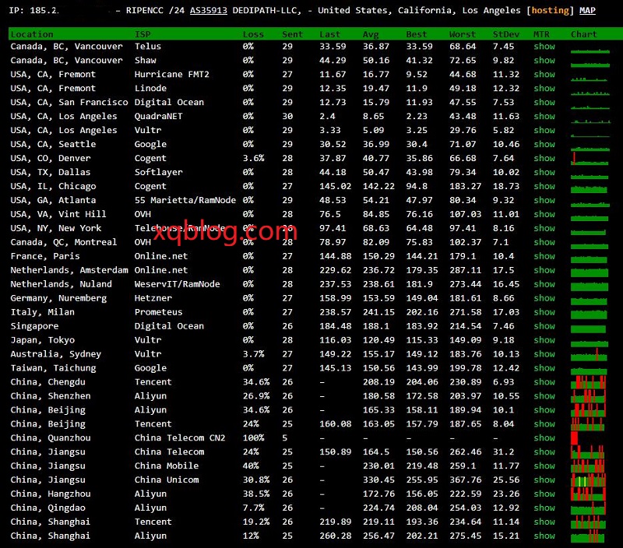The height and width of the screenshot is (548, 623).
Task: Select the 367.76 worst latency value
Action: coord(465,479)
